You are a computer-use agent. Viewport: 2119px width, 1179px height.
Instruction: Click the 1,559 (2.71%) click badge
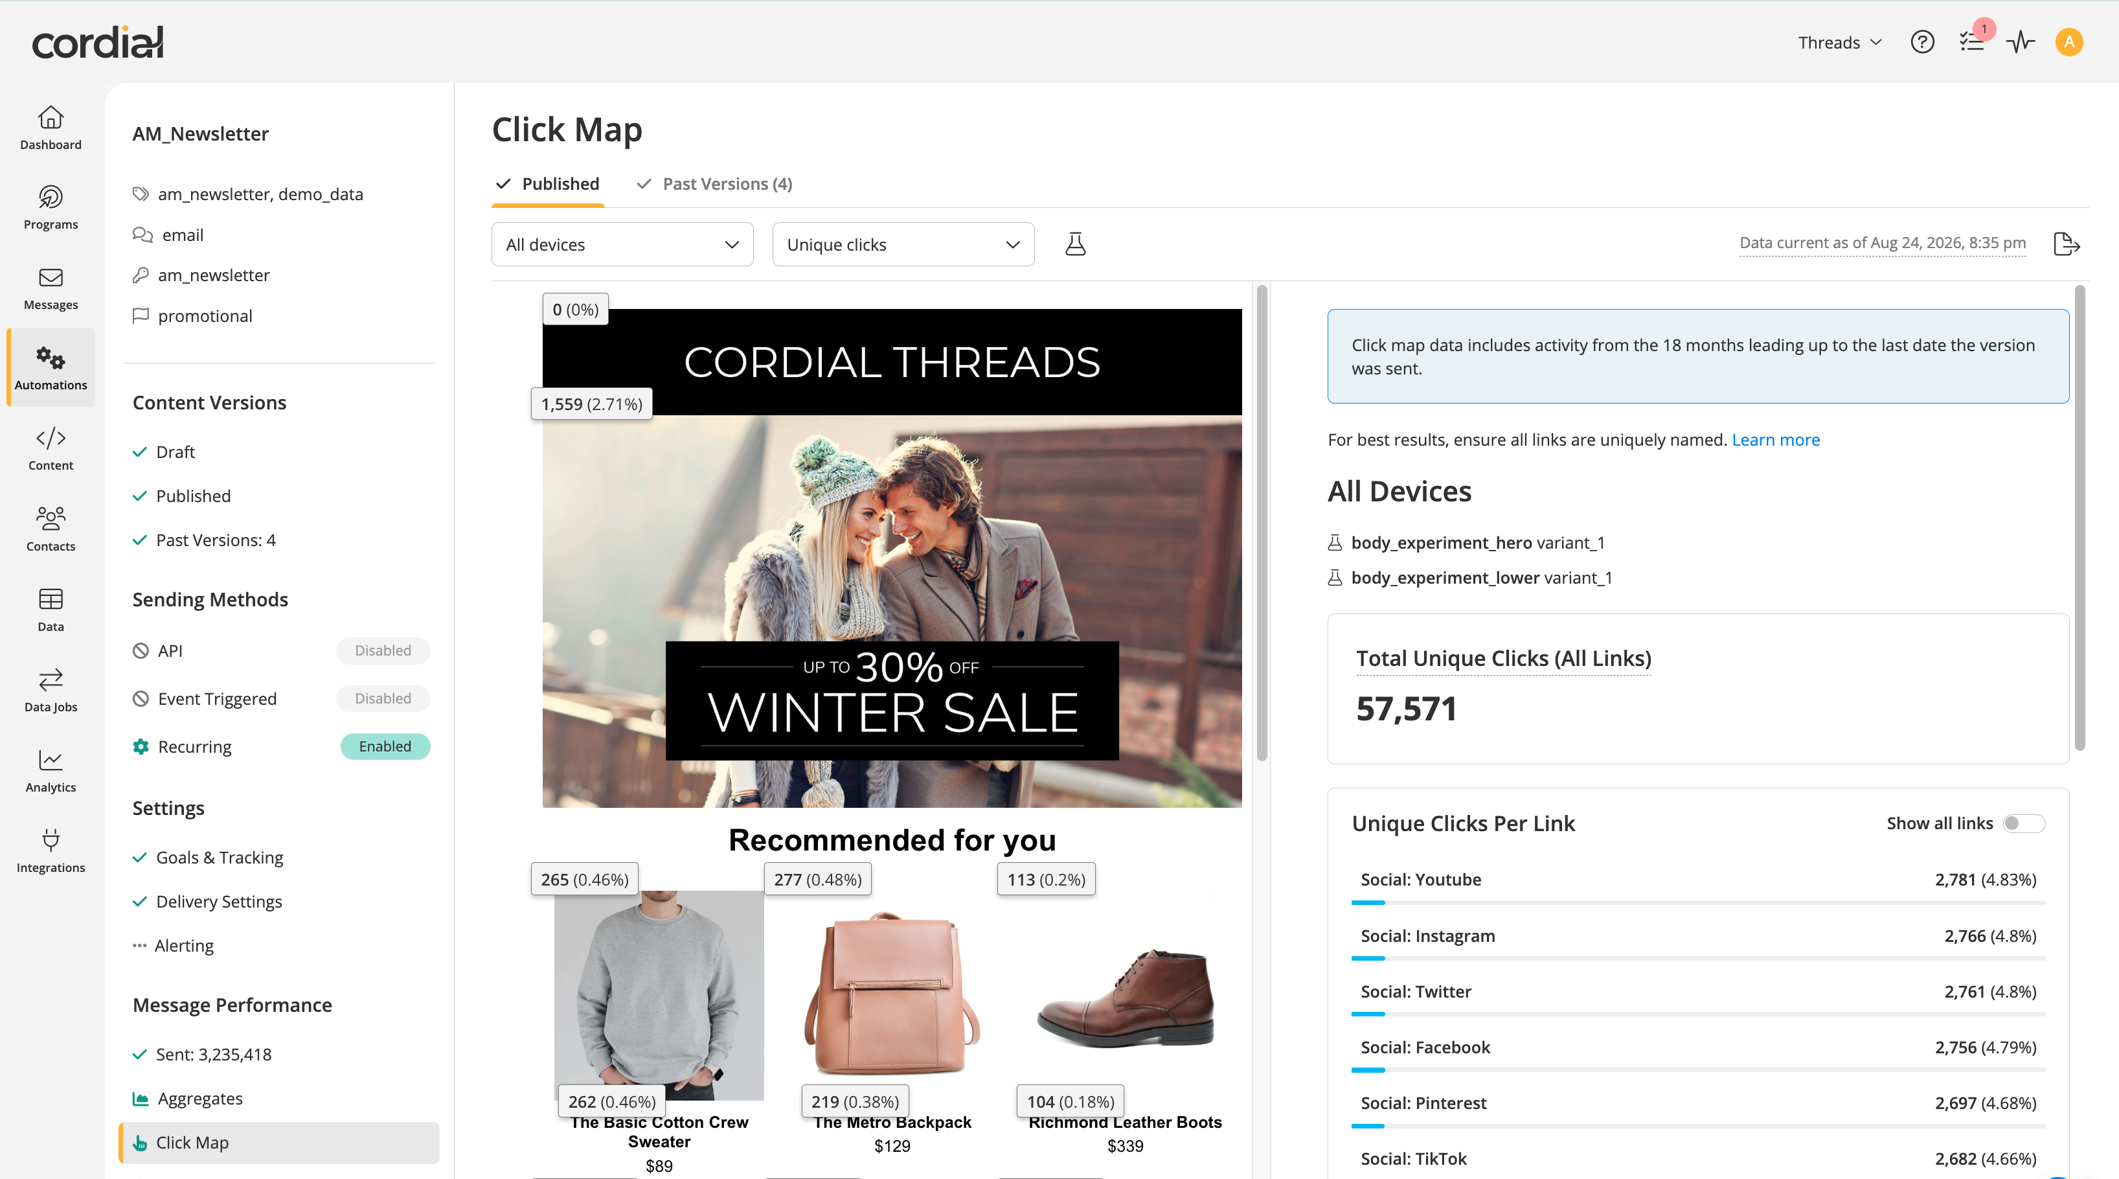tap(591, 404)
